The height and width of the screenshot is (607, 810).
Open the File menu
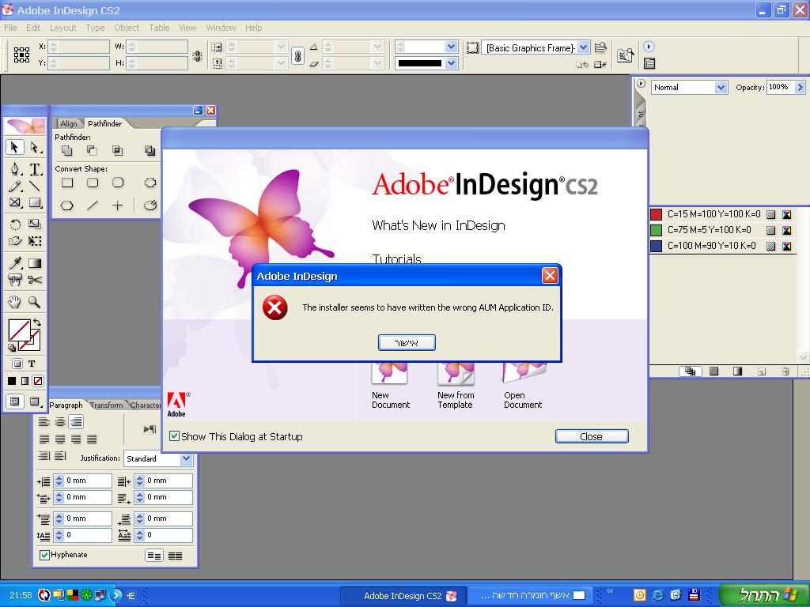click(x=10, y=28)
